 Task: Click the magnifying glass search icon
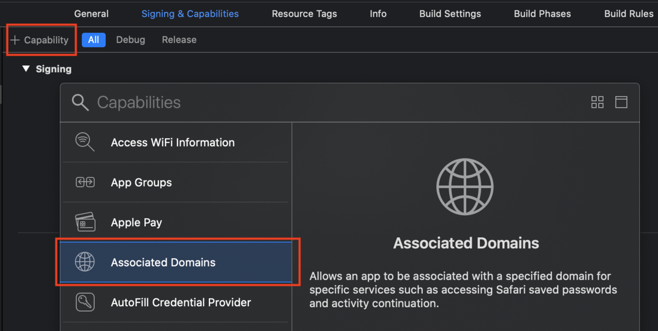point(80,102)
